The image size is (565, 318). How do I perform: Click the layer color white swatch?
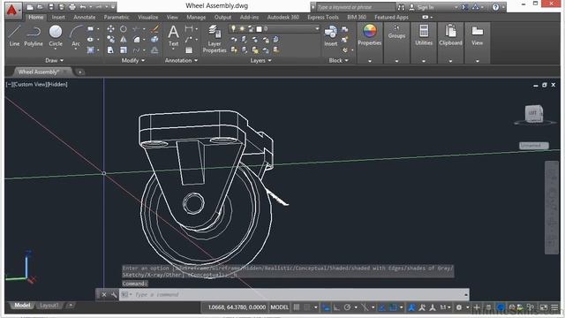[x=259, y=29]
